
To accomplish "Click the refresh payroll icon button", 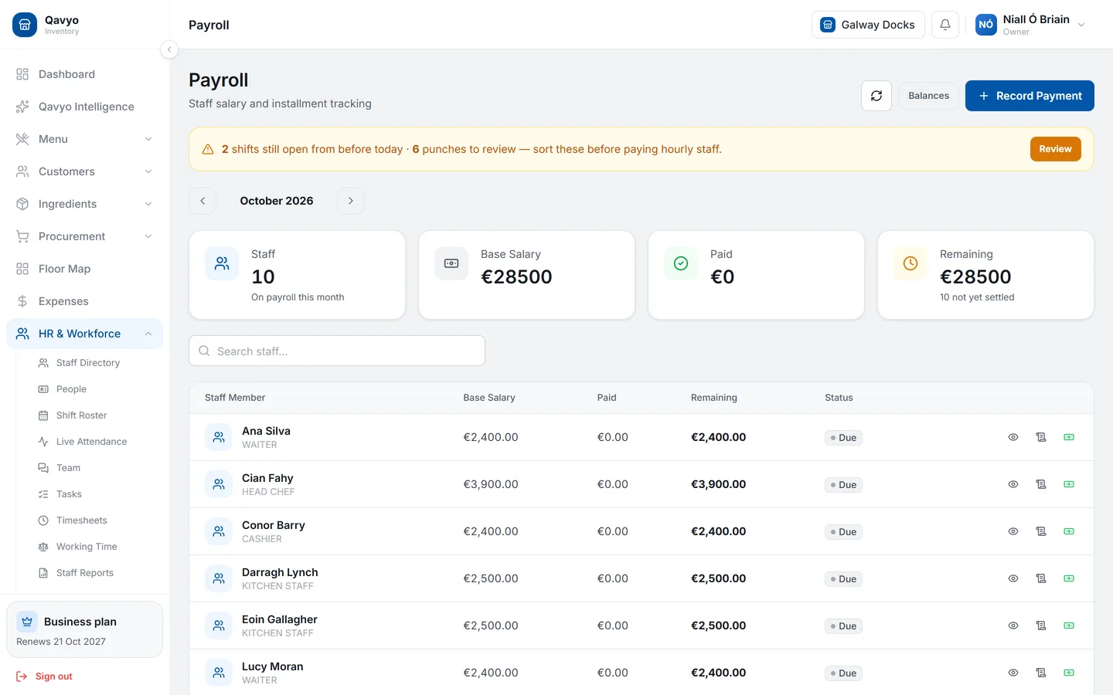I will (x=876, y=96).
